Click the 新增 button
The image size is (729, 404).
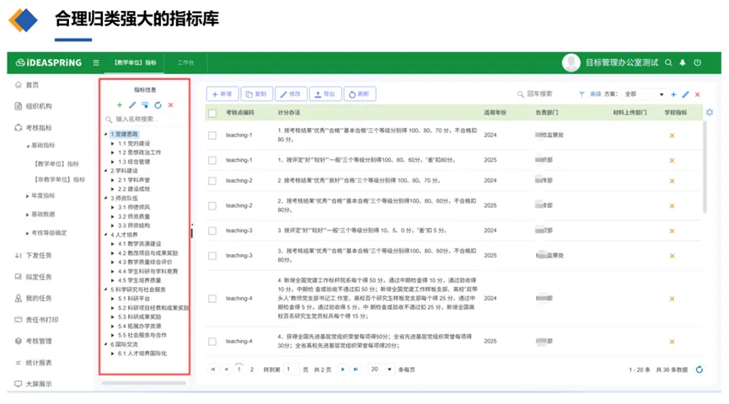click(x=222, y=94)
